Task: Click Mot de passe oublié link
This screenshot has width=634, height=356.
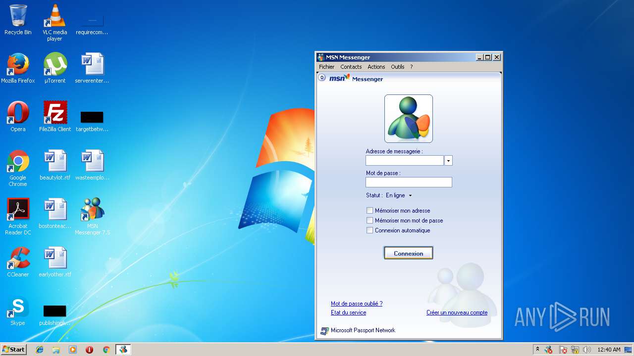Action: 357,304
